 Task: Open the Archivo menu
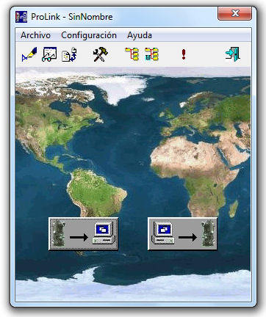(35, 35)
